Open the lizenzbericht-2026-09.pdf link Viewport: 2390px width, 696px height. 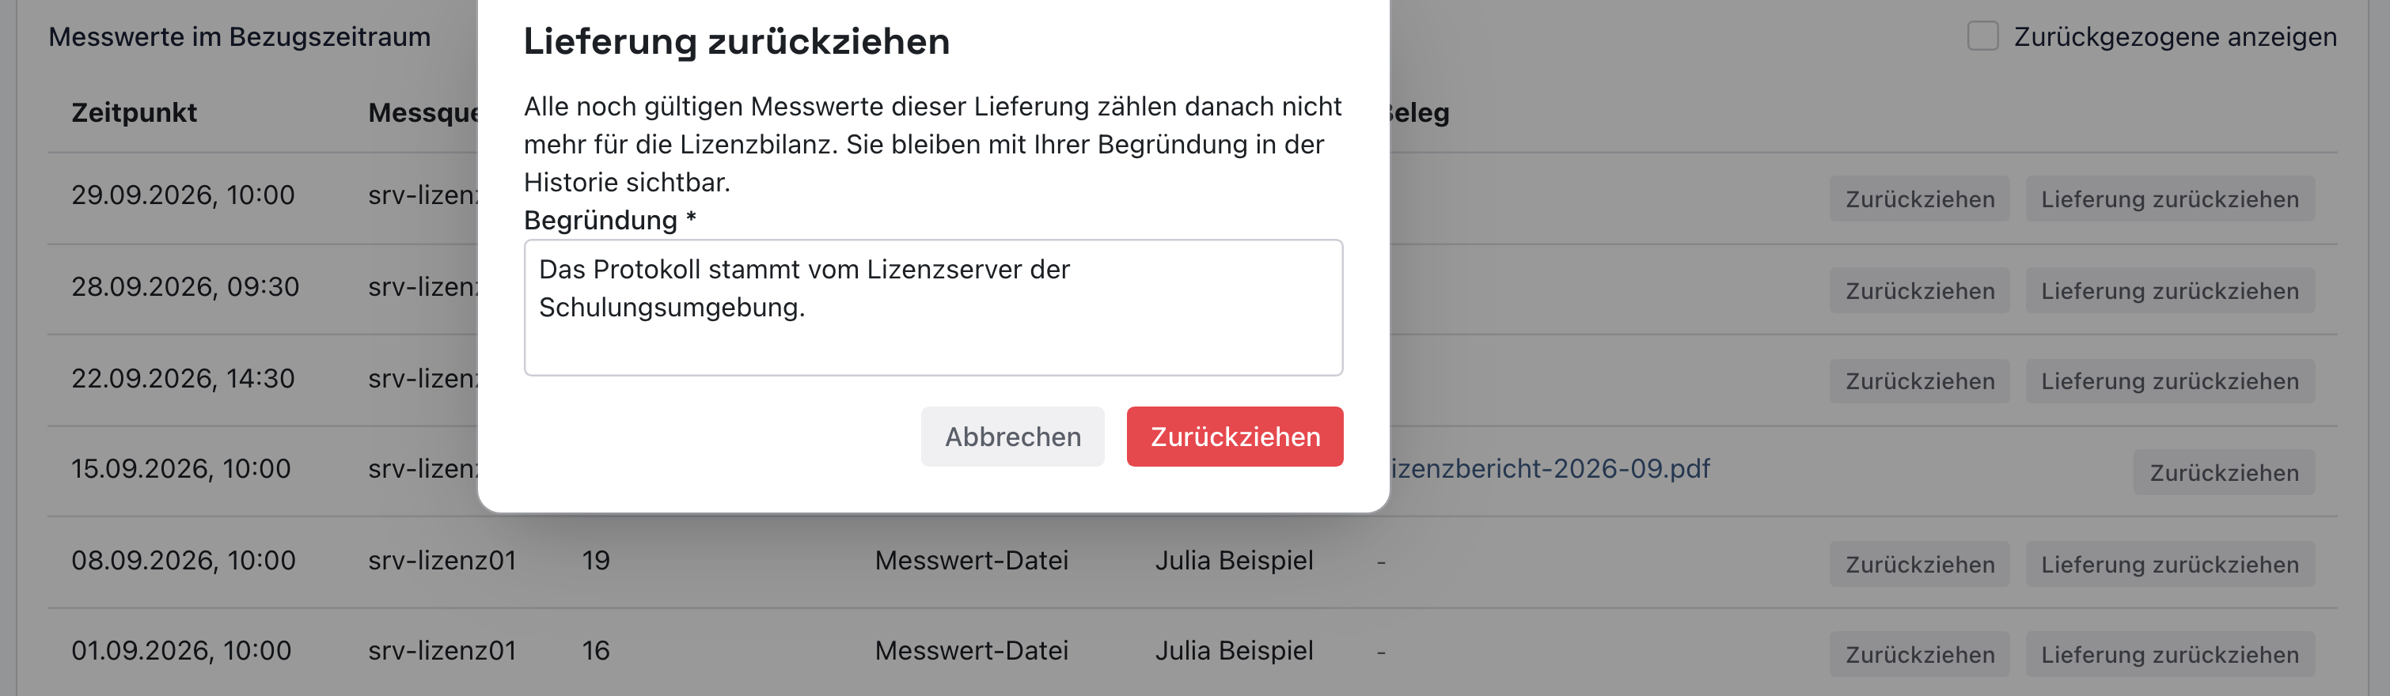click(1550, 469)
